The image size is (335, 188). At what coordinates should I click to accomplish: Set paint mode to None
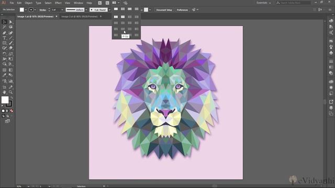[x=12, y=111]
